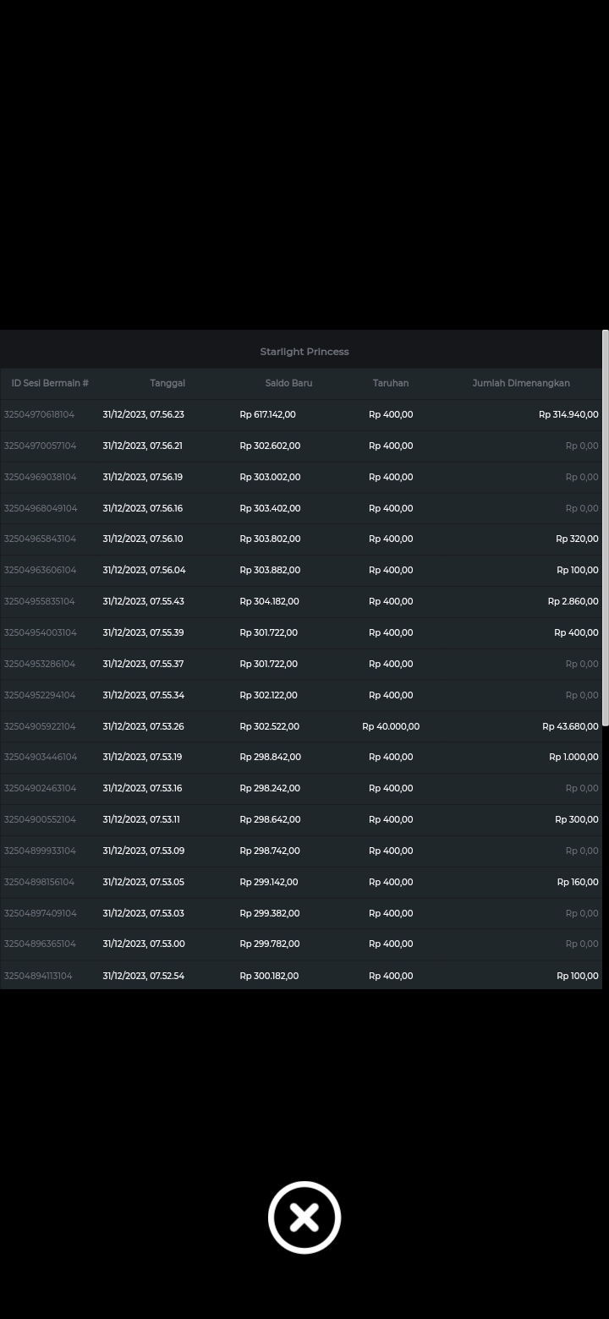Click the ID Sesi Bermain column header

pyautogui.click(x=50, y=383)
